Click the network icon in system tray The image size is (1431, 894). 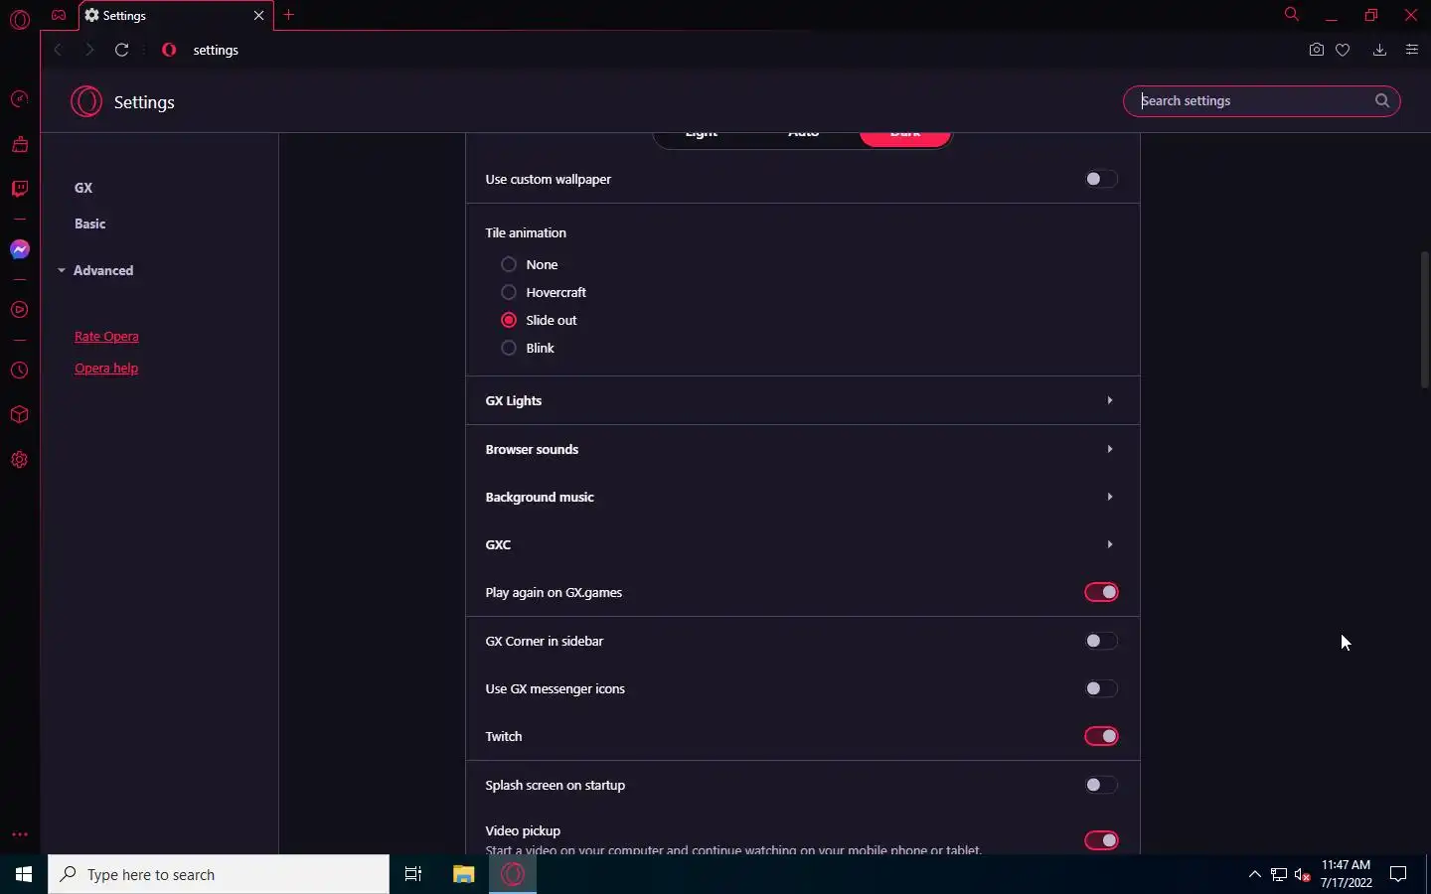[1279, 874]
